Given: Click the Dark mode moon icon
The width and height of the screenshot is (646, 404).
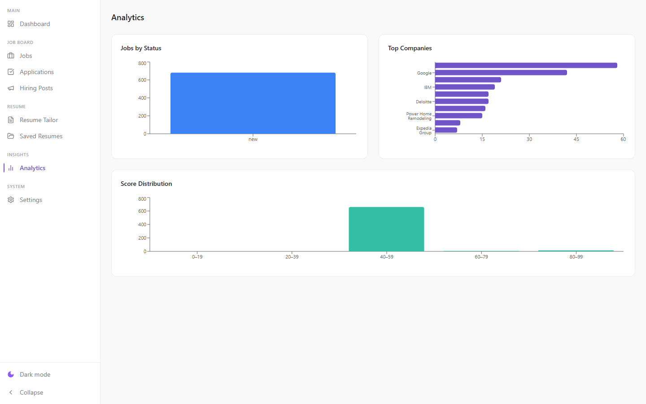Looking at the screenshot, I should point(11,374).
